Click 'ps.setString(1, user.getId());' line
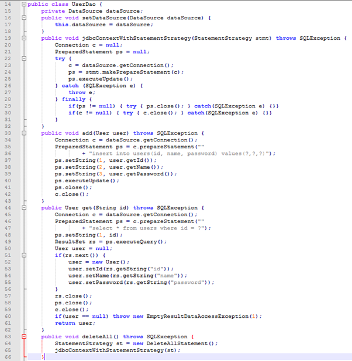This screenshot has height=361, width=352. click(106, 160)
